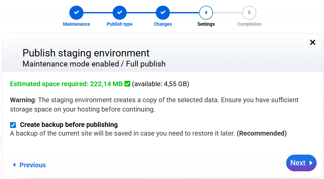Click the Maintenance step checkmark circle
The height and width of the screenshot is (179, 324).
pos(76,13)
